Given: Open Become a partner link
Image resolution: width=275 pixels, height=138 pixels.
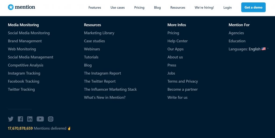Looking at the screenshot, I should click(x=182, y=89).
